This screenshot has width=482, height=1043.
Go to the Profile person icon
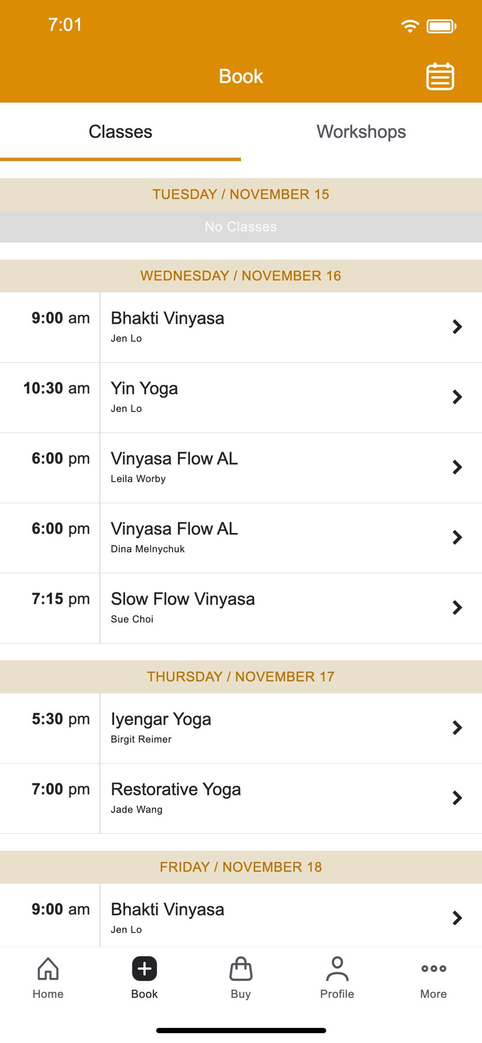coord(337,969)
